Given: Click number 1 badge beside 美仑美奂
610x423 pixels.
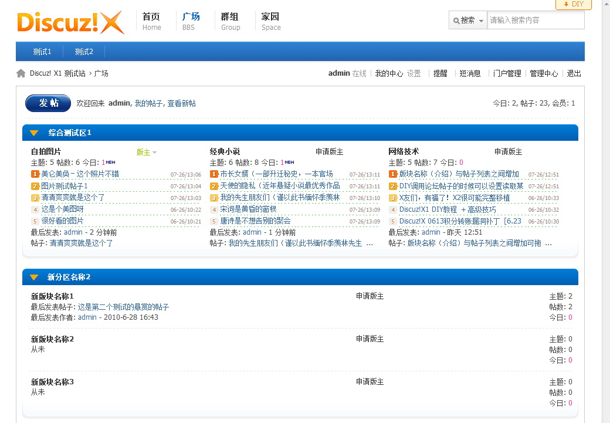Looking at the screenshot, I should [35, 174].
